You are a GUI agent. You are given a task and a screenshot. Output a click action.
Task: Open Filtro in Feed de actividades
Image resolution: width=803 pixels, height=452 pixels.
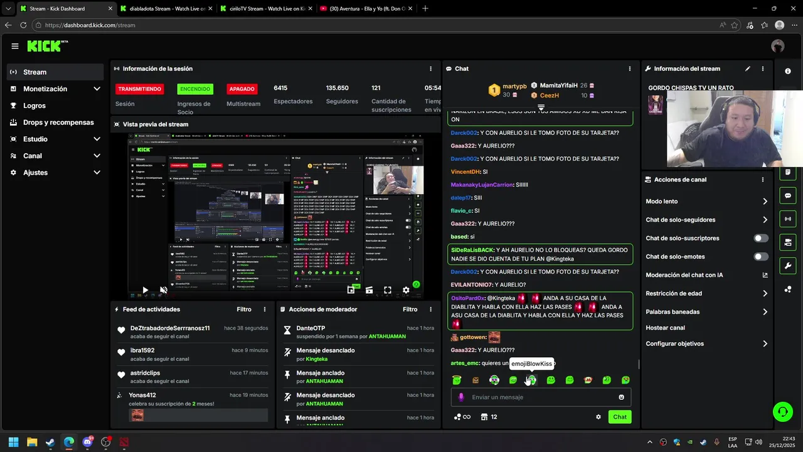[x=244, y=309]
